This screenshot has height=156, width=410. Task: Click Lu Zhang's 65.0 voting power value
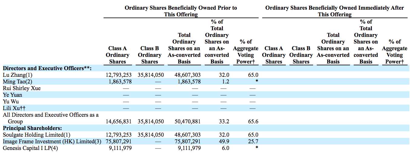[254, 75]
